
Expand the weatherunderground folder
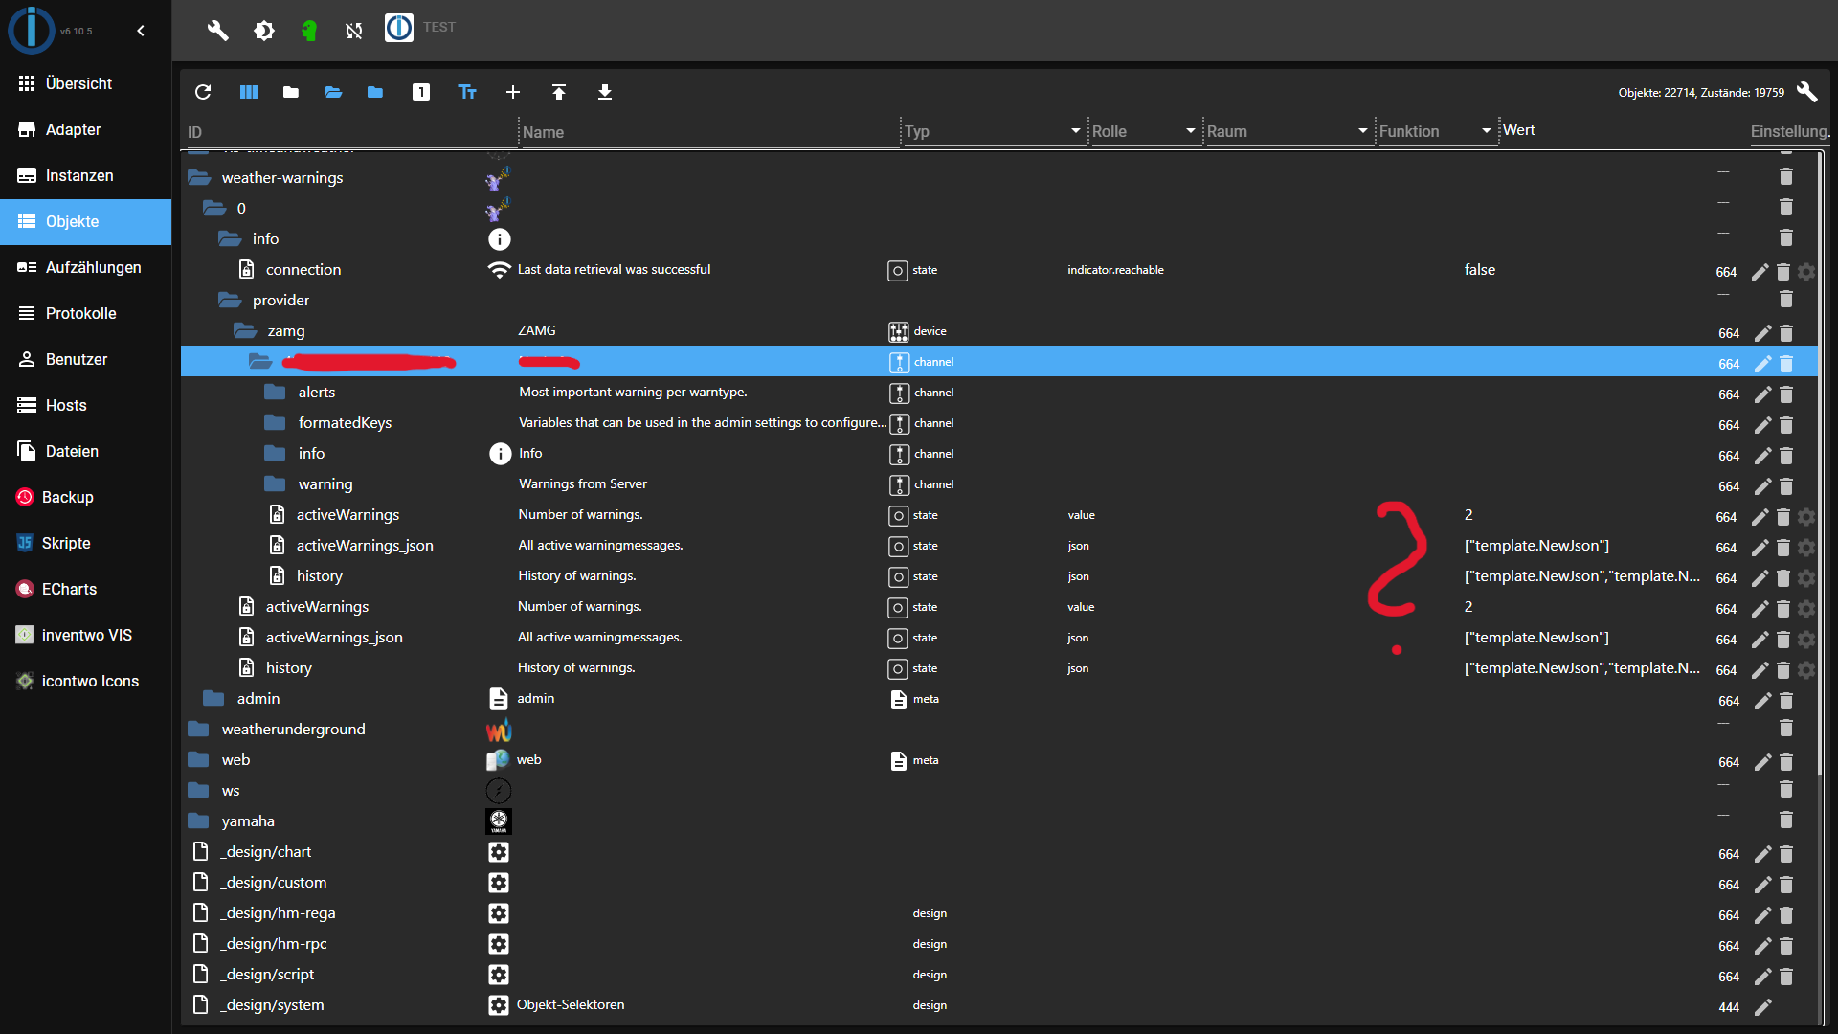[199, 729]
